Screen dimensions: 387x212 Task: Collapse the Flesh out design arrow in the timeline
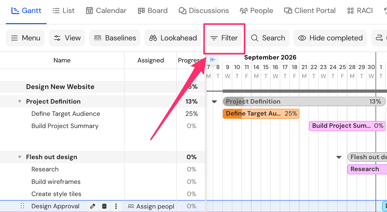coord(339,157)
